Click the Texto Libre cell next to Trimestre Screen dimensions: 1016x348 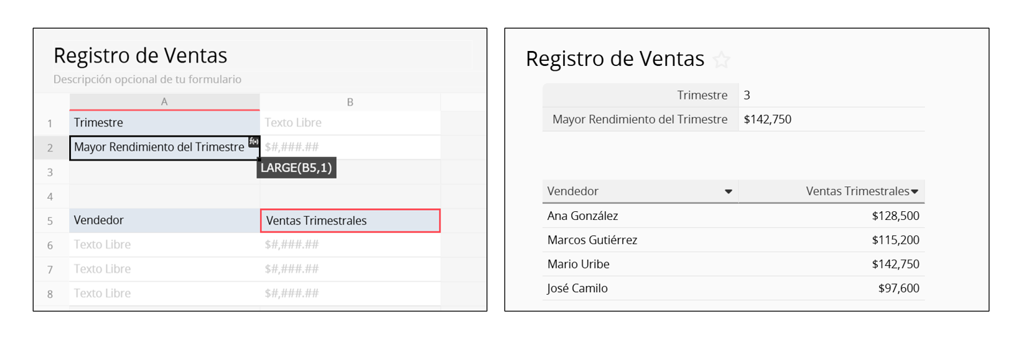point(350,123)
